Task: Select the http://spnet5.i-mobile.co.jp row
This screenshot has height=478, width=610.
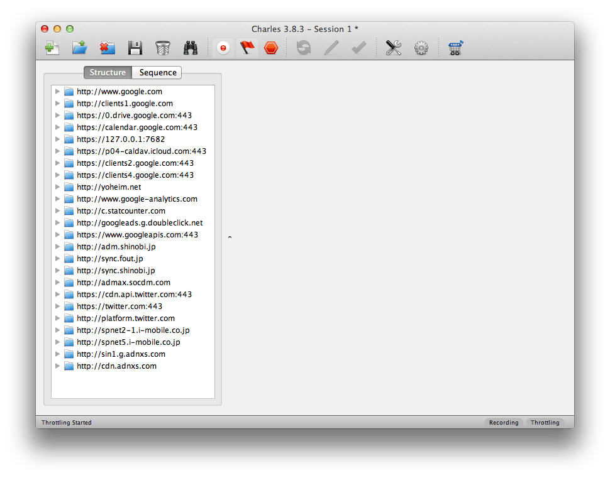Action: click(x=133, y=342)
